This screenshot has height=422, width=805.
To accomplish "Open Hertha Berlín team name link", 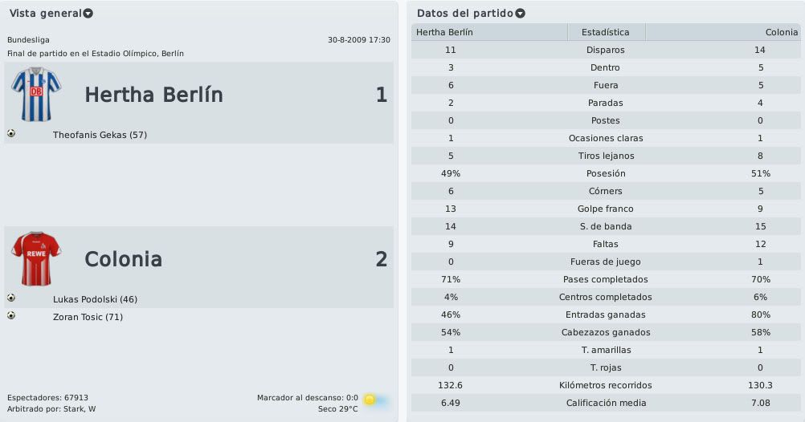I will (x=153, y=95).
